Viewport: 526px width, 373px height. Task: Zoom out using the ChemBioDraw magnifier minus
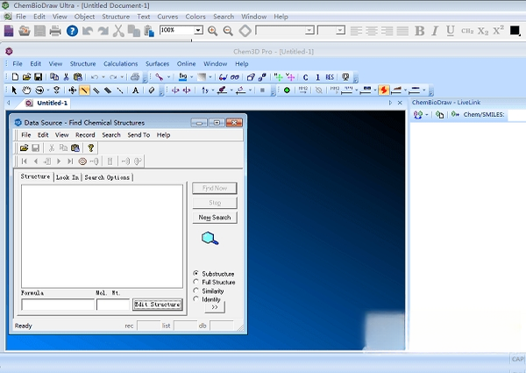coord(228,31)
